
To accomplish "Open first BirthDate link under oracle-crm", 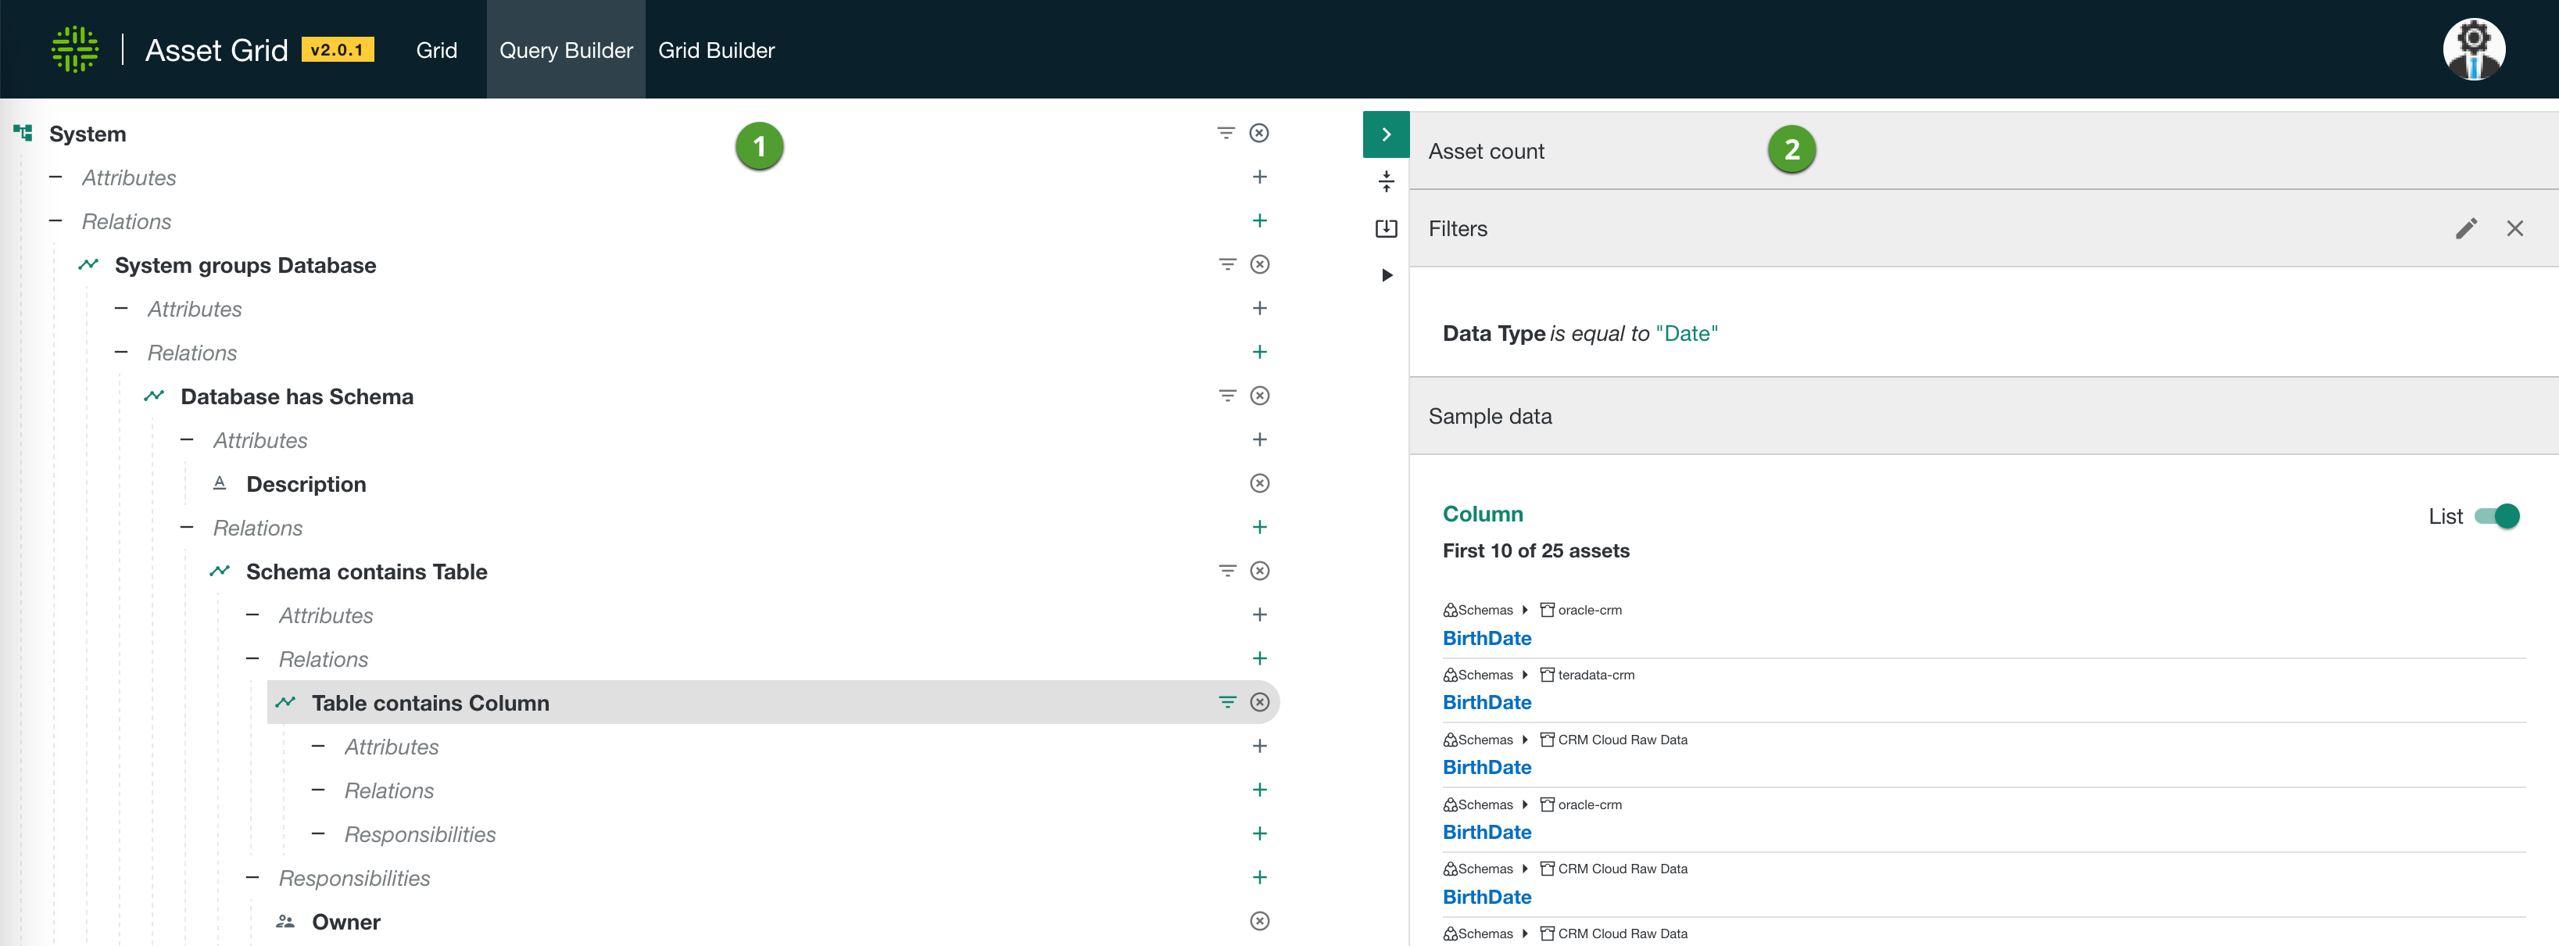I will pyautogui.click(x=1486, y=638).
